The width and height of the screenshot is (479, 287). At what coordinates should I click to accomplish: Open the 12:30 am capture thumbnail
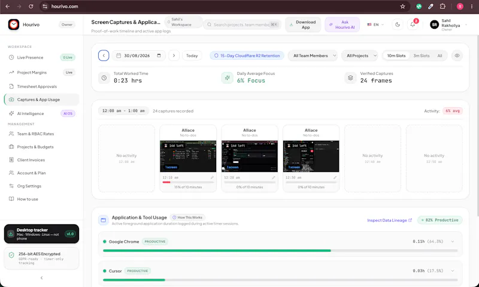[x=311, y=156]
